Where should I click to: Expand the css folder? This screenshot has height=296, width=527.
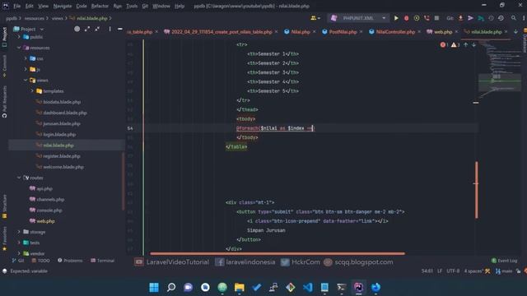(26, 58)
